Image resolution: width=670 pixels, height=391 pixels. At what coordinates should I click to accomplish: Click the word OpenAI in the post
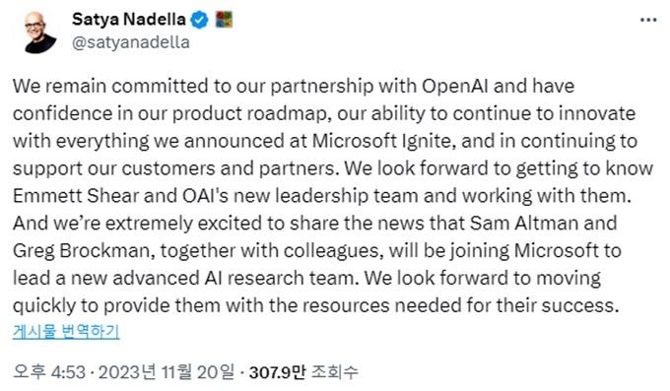coord(455,87)
